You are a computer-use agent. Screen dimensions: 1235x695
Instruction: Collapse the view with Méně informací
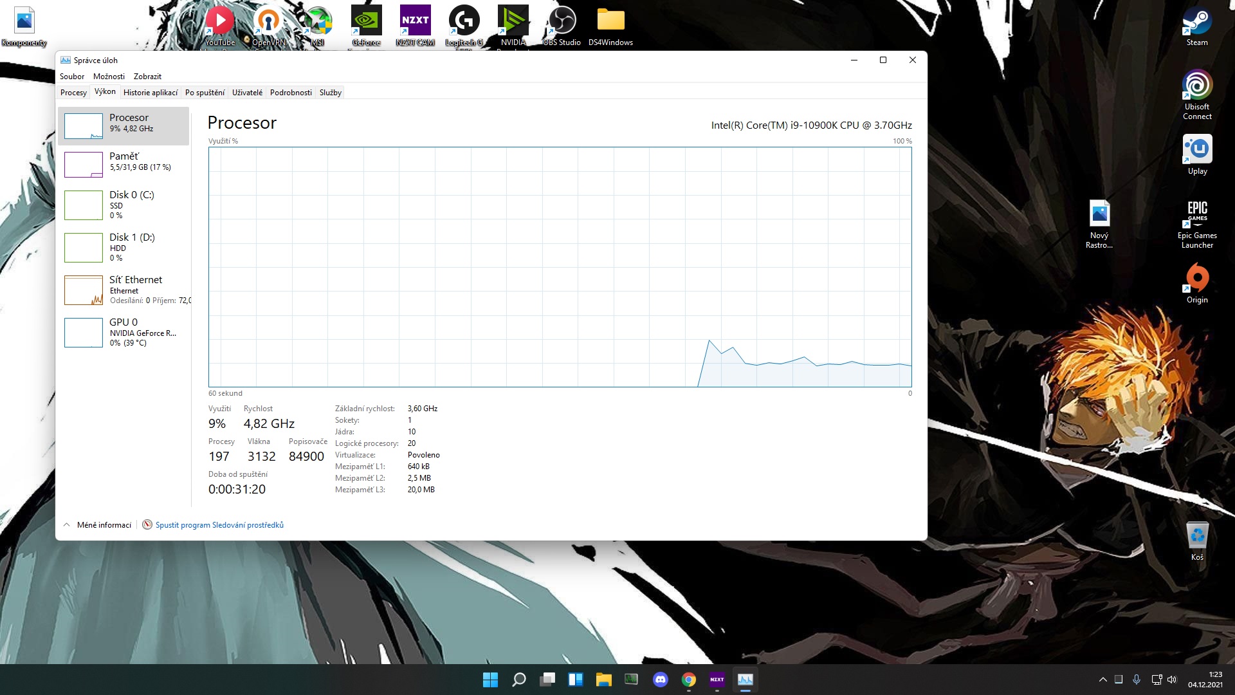tap(97, 524)
